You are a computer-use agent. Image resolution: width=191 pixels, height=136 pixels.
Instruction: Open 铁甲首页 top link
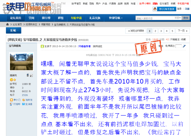(76, 4)
